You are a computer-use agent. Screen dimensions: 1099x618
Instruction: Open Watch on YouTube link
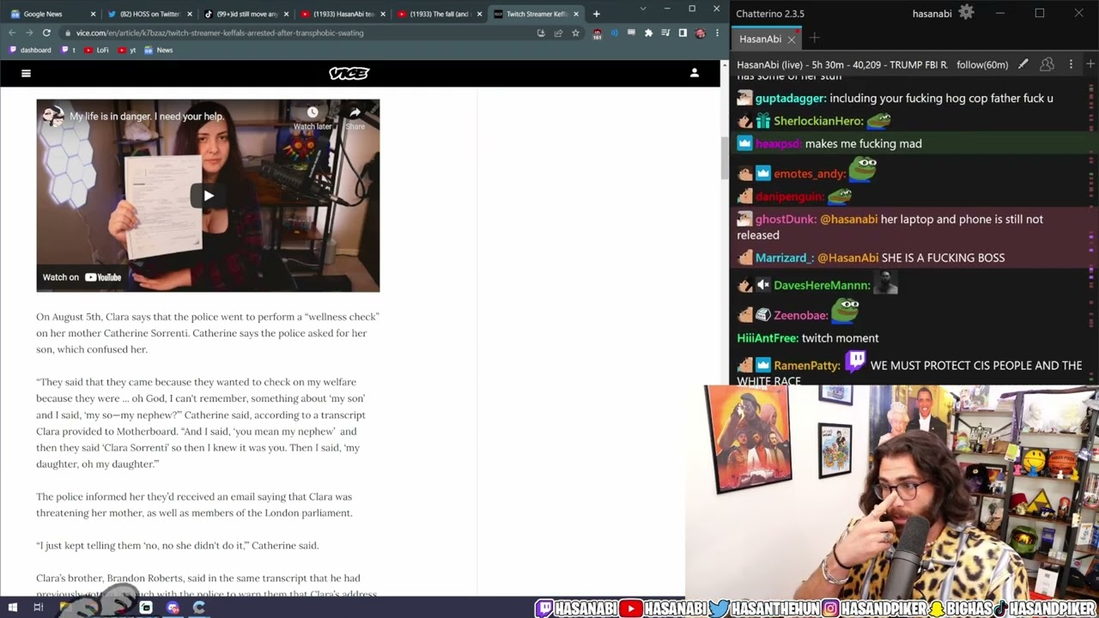pos(82,277)
